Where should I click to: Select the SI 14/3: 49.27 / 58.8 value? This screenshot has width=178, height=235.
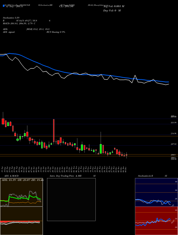(x=27, y=21)
